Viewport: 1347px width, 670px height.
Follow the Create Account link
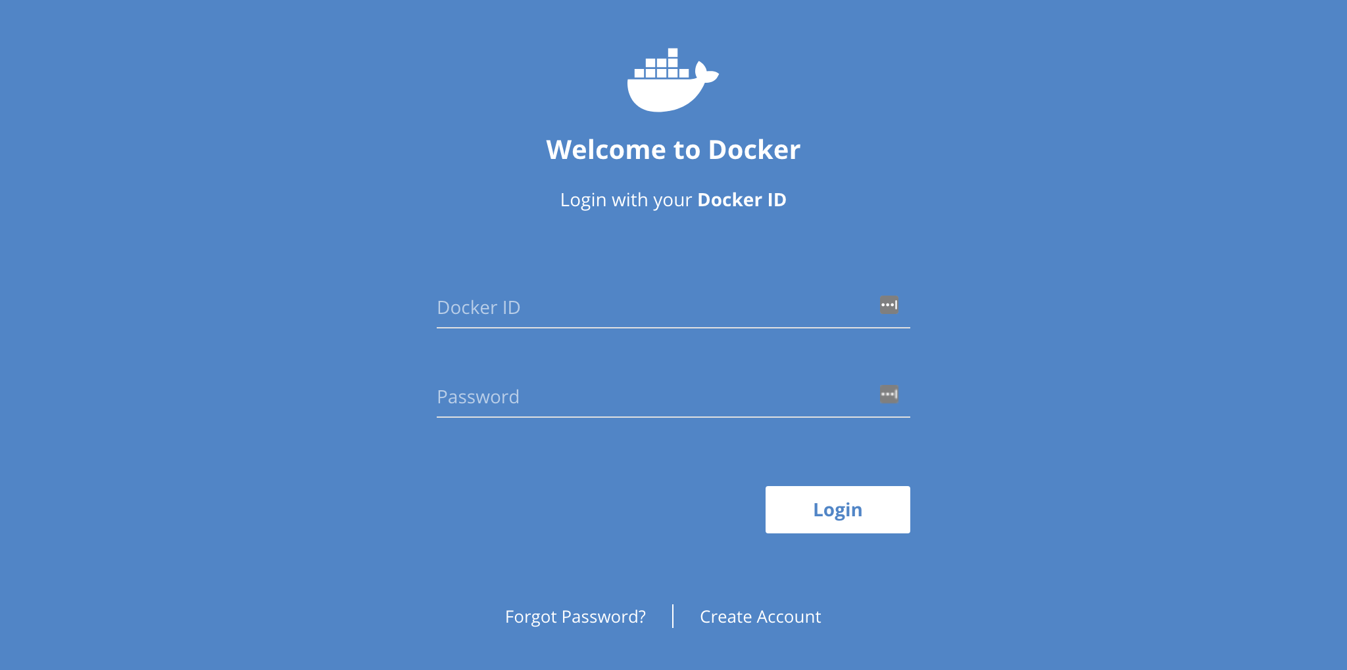[760, 617]
